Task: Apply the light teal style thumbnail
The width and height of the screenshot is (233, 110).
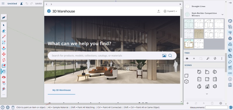Action: [189, 24]
